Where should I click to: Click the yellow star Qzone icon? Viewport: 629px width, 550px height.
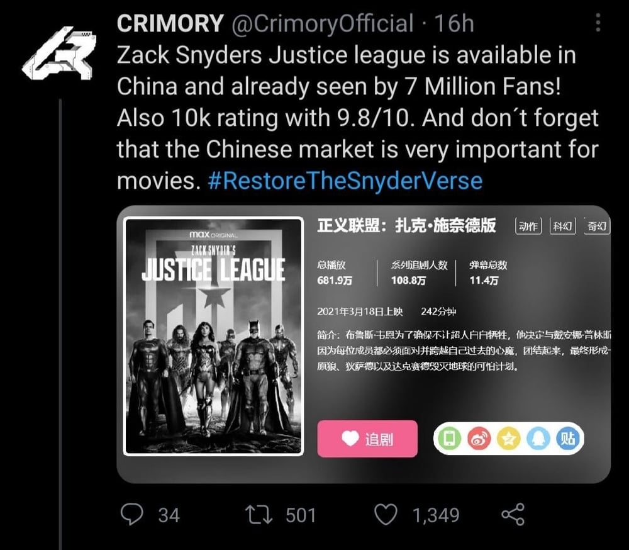click(508, 439)
